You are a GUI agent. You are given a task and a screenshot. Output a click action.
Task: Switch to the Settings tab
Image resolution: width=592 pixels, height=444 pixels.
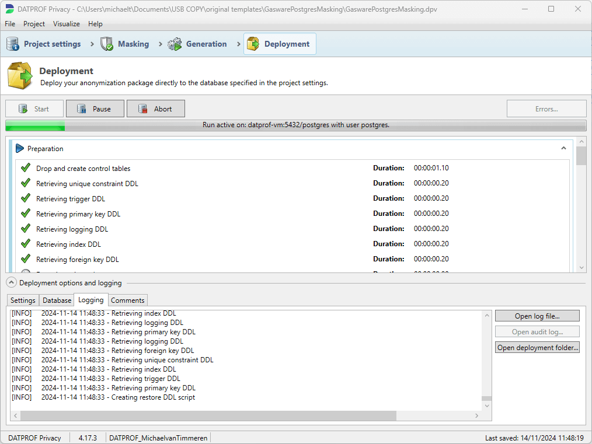23,300
